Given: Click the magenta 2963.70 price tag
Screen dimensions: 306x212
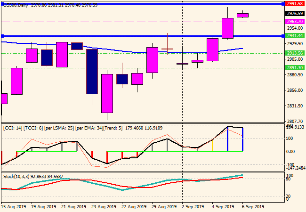Looking at the screenshot, I should [x=294, y=22].
